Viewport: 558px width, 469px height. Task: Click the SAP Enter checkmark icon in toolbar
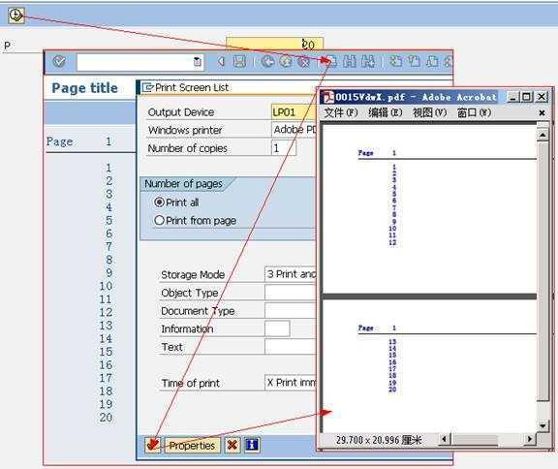pos(59,62)
